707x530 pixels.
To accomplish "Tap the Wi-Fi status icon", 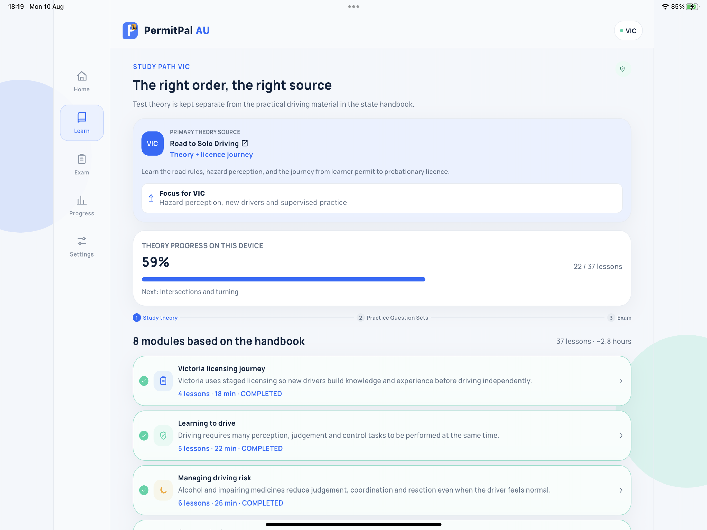I will (665, 7).
